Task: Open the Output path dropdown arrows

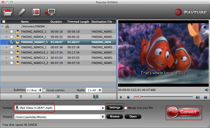Action: 103,117
